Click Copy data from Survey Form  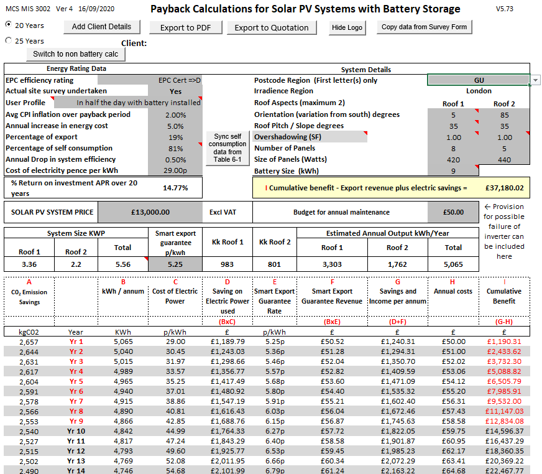coord(425,27)
